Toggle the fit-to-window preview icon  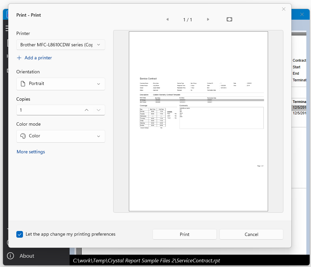[x=229, y=19]
